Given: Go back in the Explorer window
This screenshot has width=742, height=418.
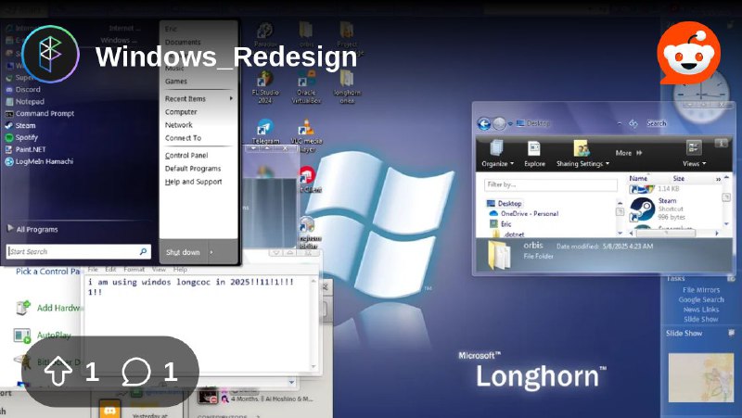Looking at the screenshot, I should pyautogui.click(x=483, y=124).
